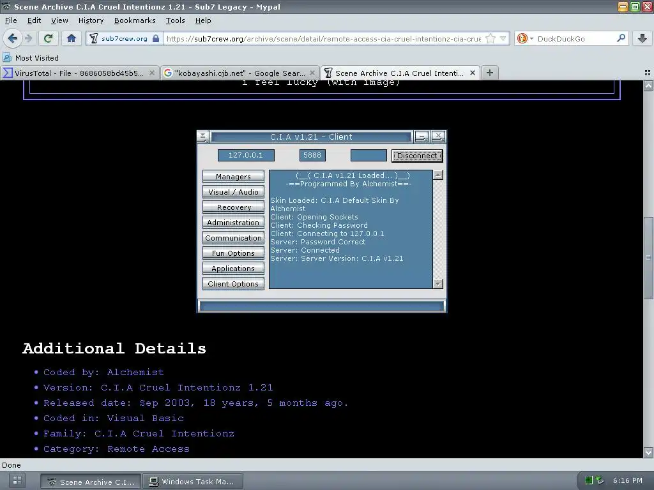Click the C.I.A client system menu icon

pyautogui.click(x=202, y=137)
